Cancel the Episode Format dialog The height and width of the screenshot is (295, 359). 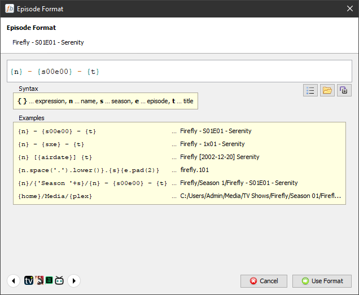tap(264, 281)
